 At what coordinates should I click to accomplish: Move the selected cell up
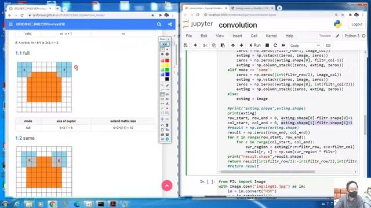tap(233, 45)
